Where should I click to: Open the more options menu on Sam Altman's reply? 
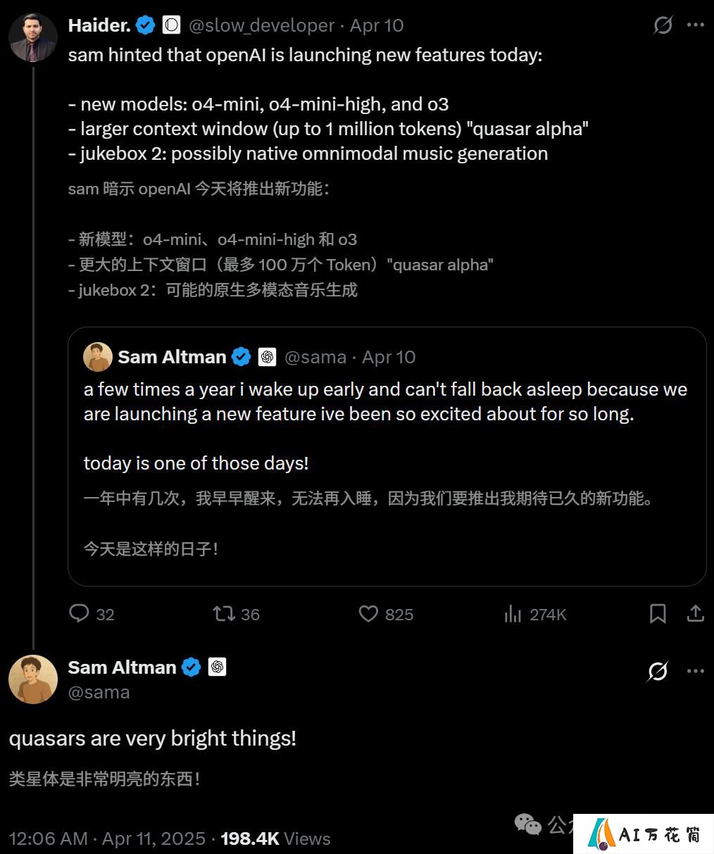pos(696,671)
